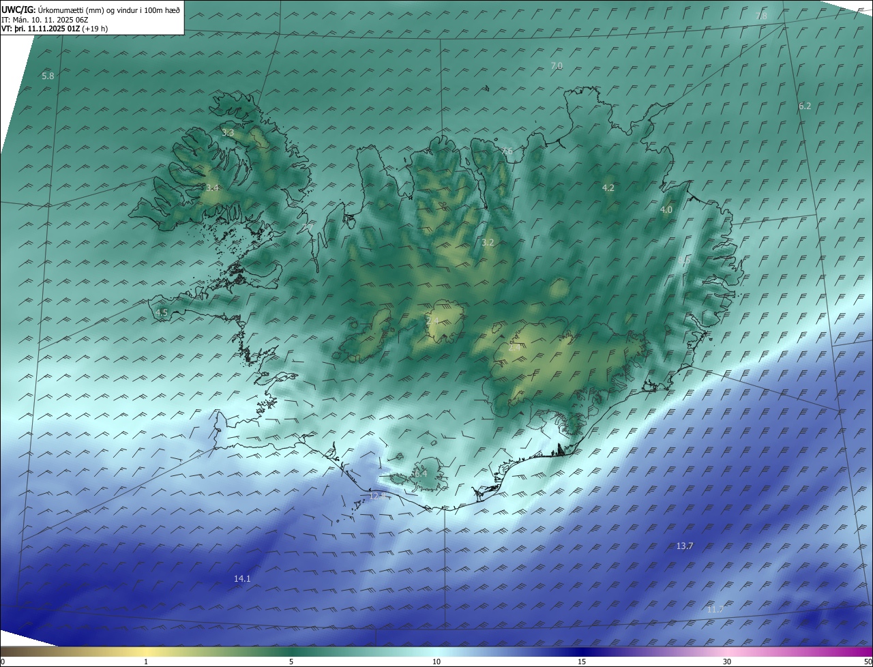Select the 5.8 value label
The width and height of the screenshot is (873, 667).
coord(48,76)
